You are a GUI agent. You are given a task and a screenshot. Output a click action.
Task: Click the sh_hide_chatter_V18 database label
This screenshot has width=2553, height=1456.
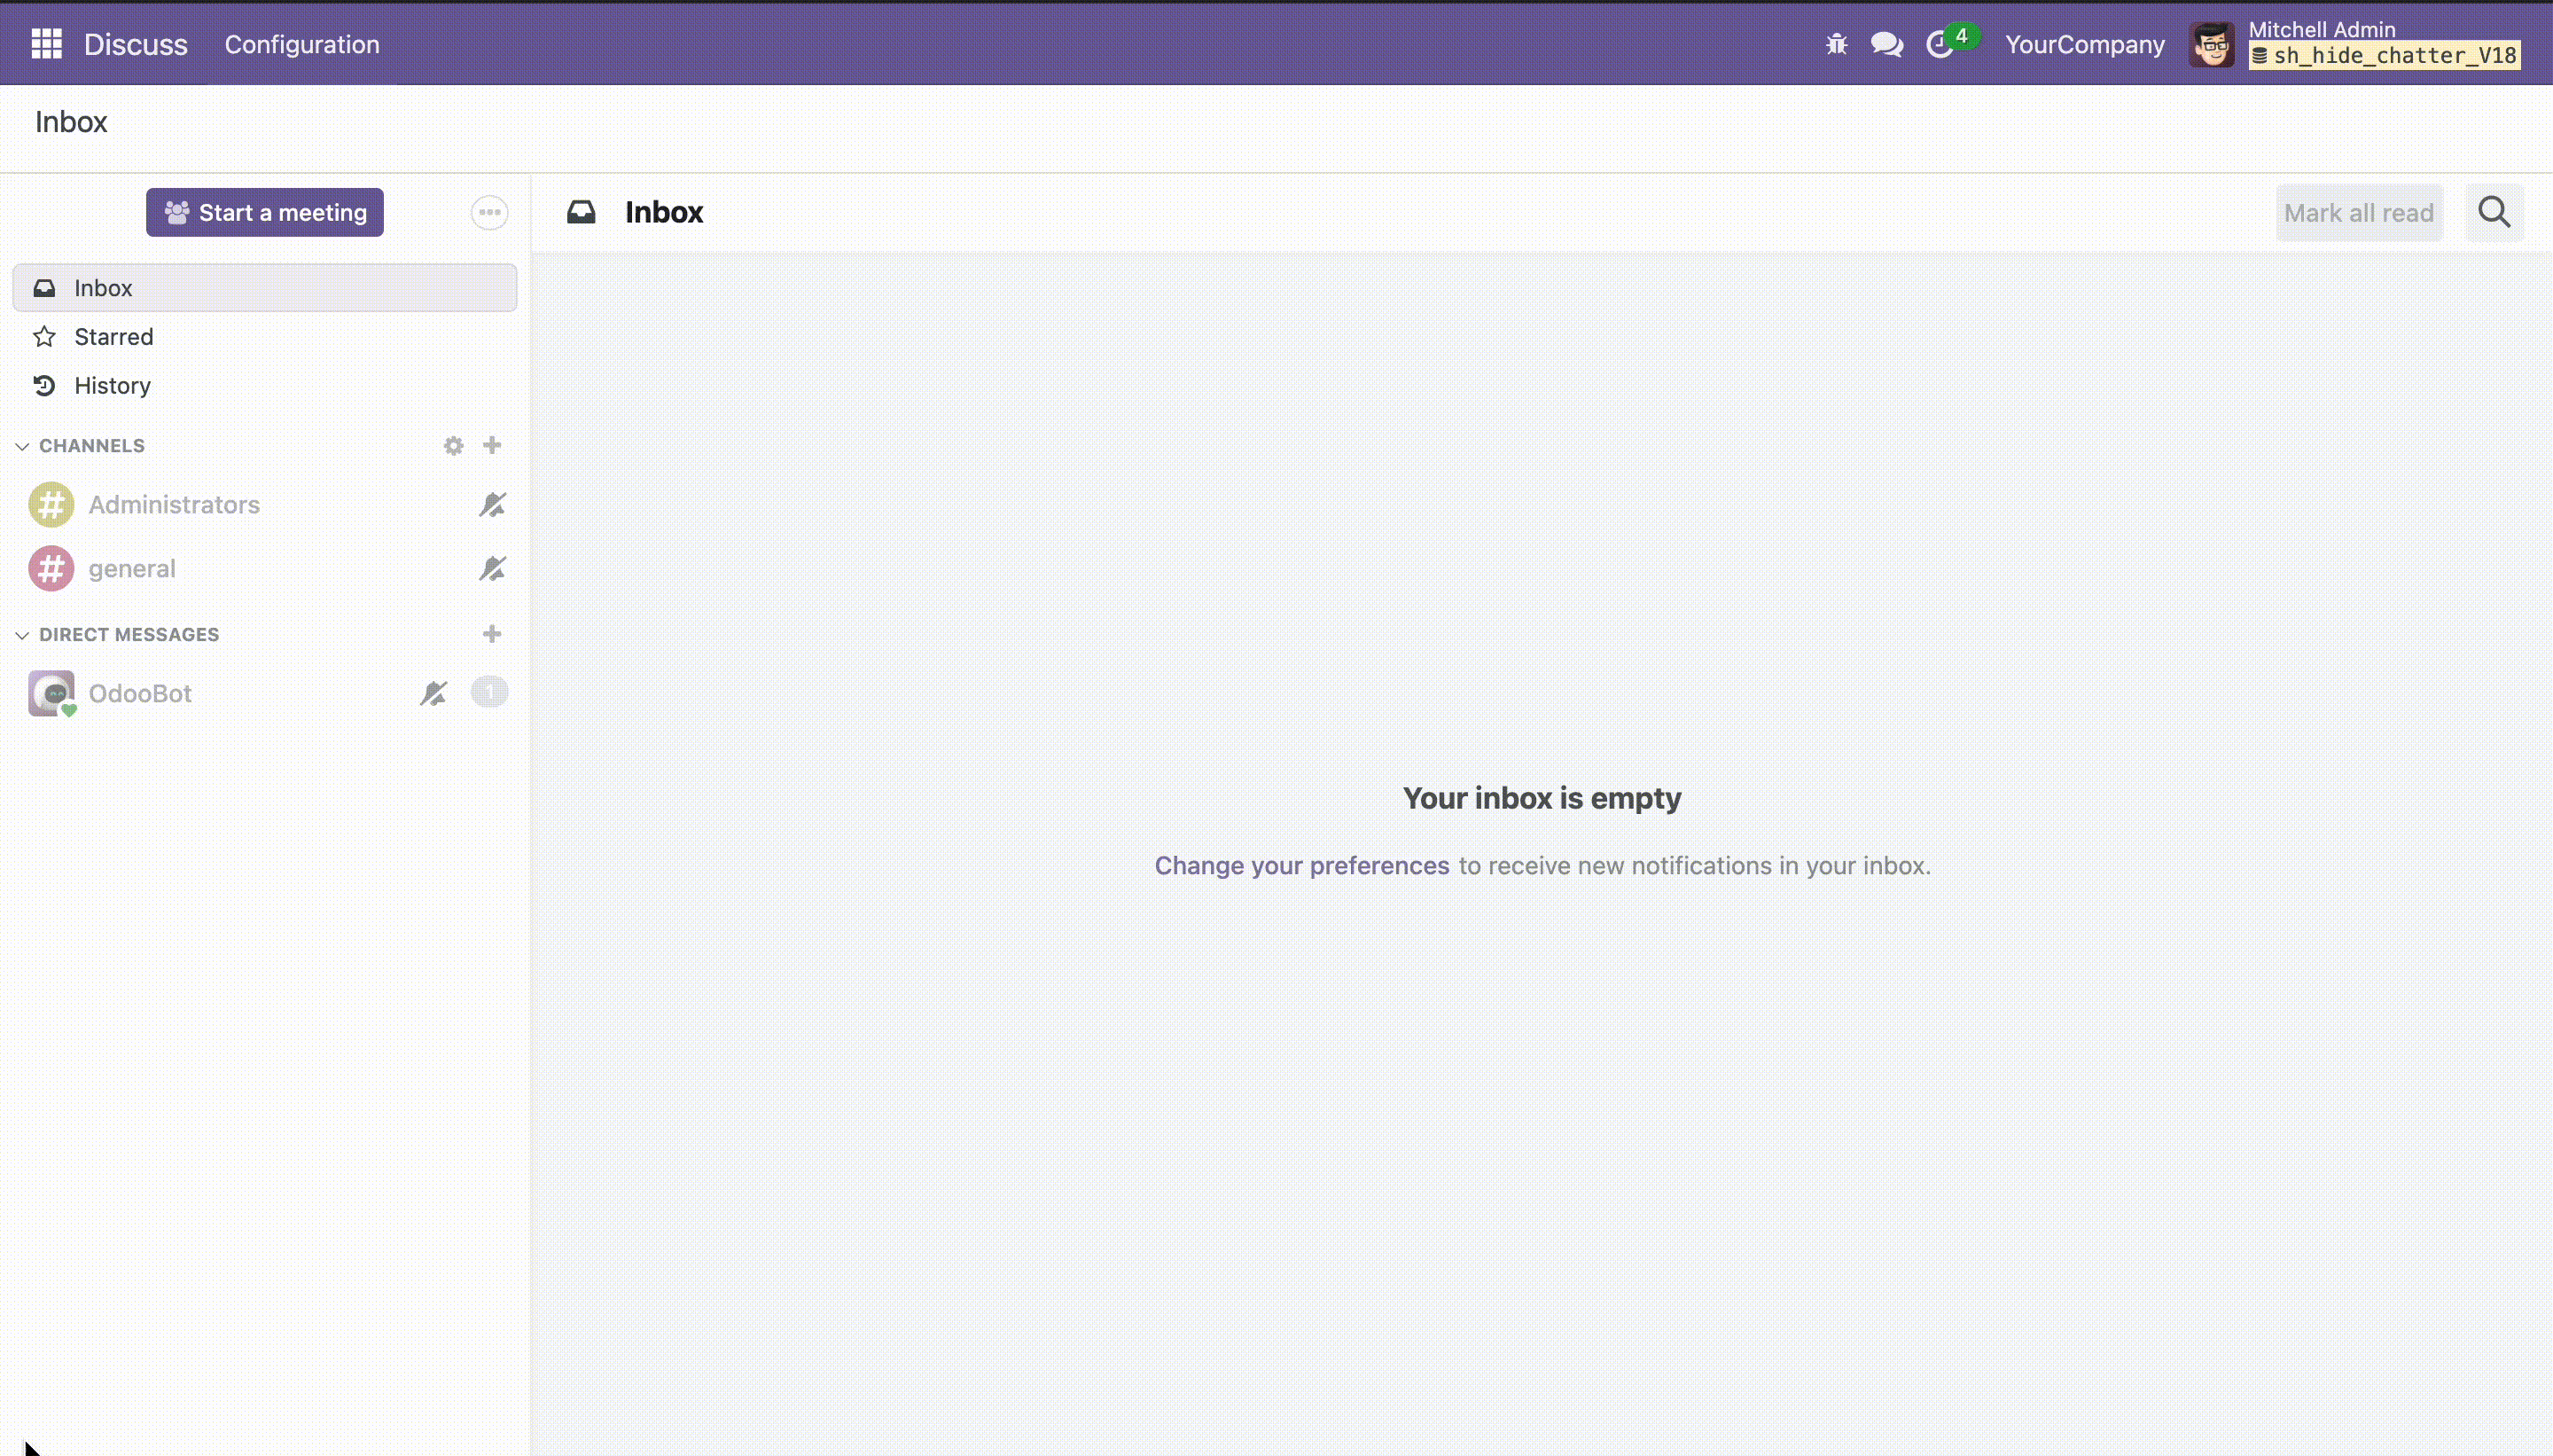pyautogui.click(x=2385, y=56)
